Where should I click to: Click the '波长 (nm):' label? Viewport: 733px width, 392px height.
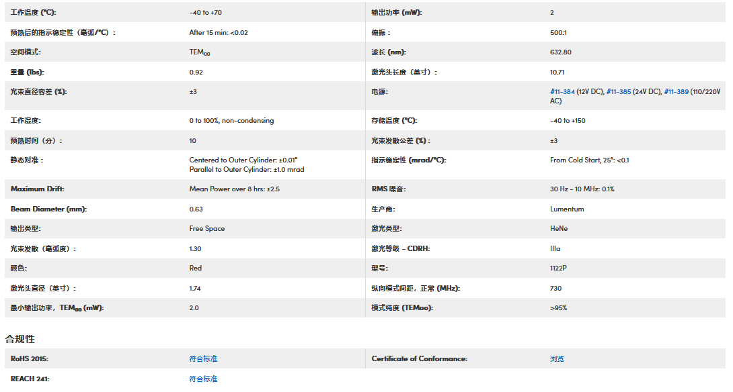(x=389, y=52)
